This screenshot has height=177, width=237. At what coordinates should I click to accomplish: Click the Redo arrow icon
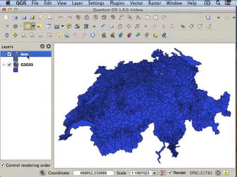coord(70,17)
